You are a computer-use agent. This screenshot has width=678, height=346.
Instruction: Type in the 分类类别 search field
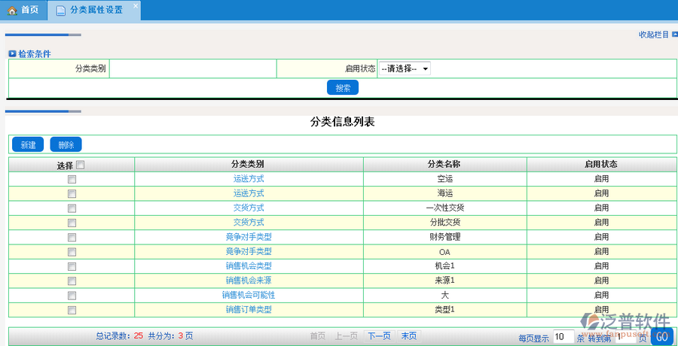[192, 68]
